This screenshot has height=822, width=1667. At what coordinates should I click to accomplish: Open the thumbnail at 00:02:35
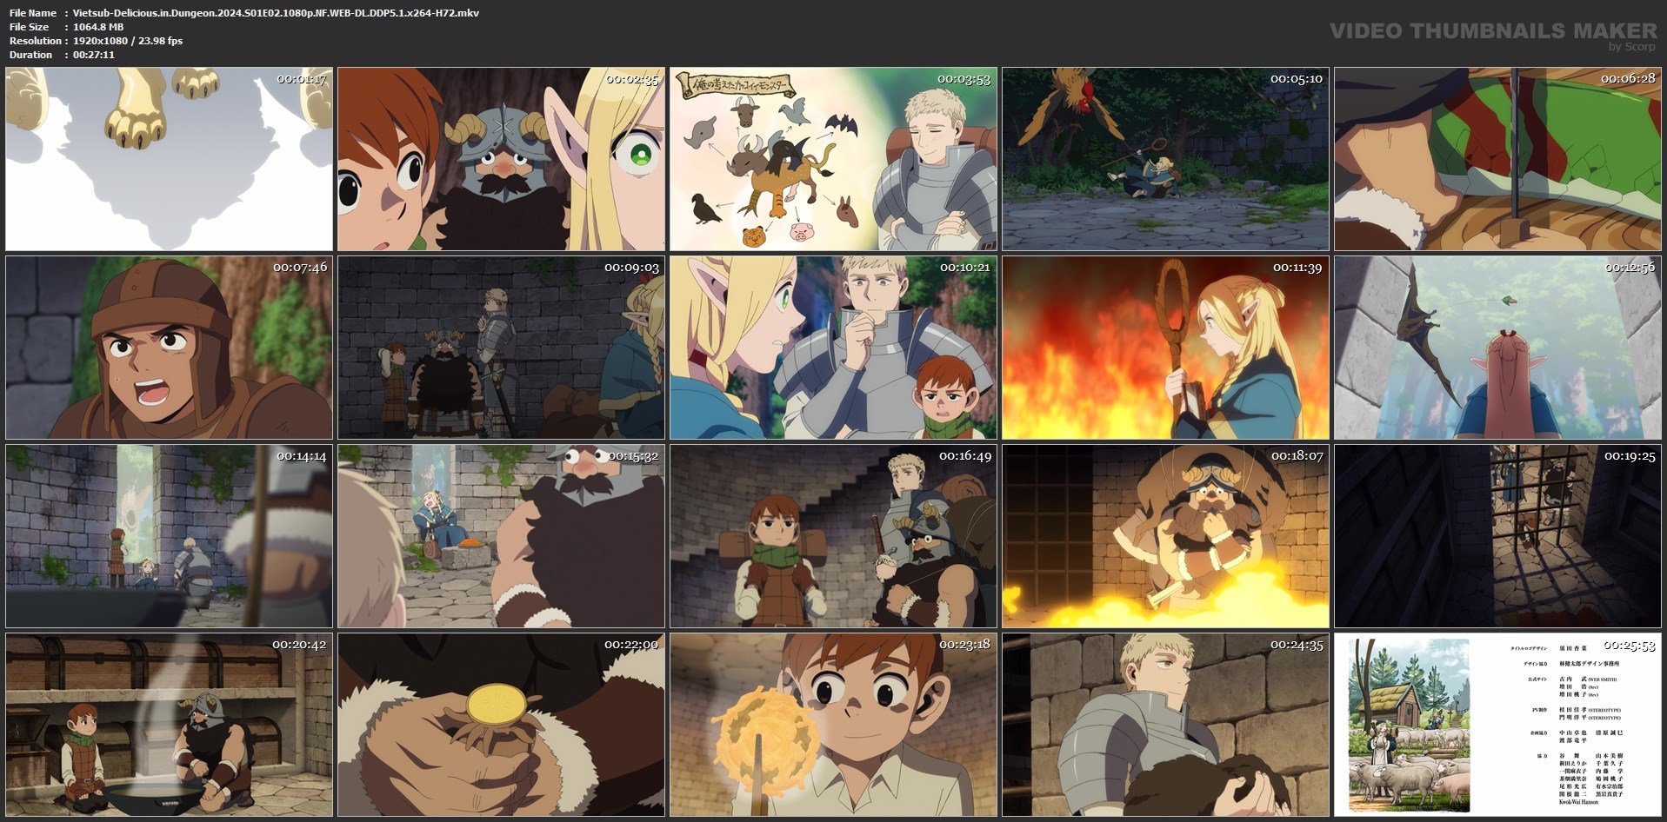[501, 159]
